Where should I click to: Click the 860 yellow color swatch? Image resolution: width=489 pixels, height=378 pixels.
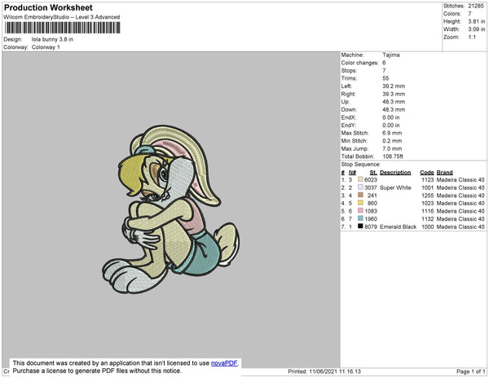pyautogui.click(x=360, y=203)
